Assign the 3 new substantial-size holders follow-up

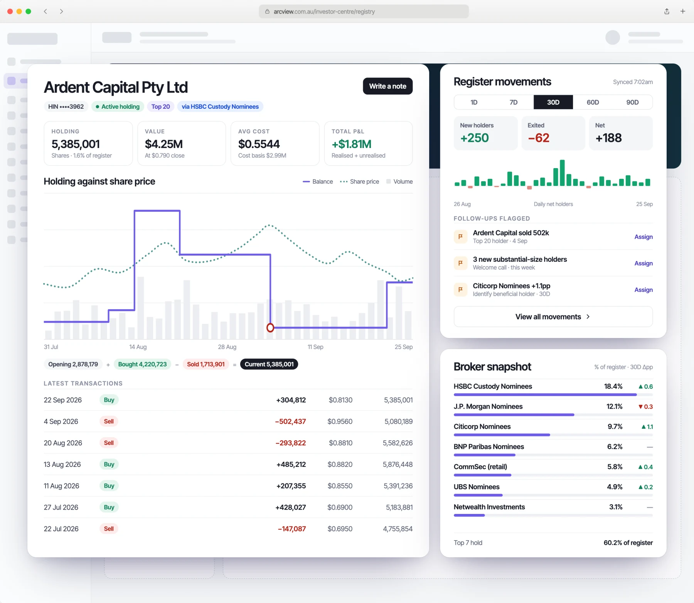pos(643,263)
